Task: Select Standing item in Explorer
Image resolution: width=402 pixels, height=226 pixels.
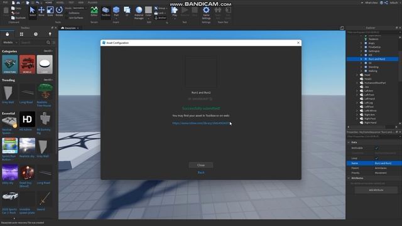Action: [x=373, y=67]
